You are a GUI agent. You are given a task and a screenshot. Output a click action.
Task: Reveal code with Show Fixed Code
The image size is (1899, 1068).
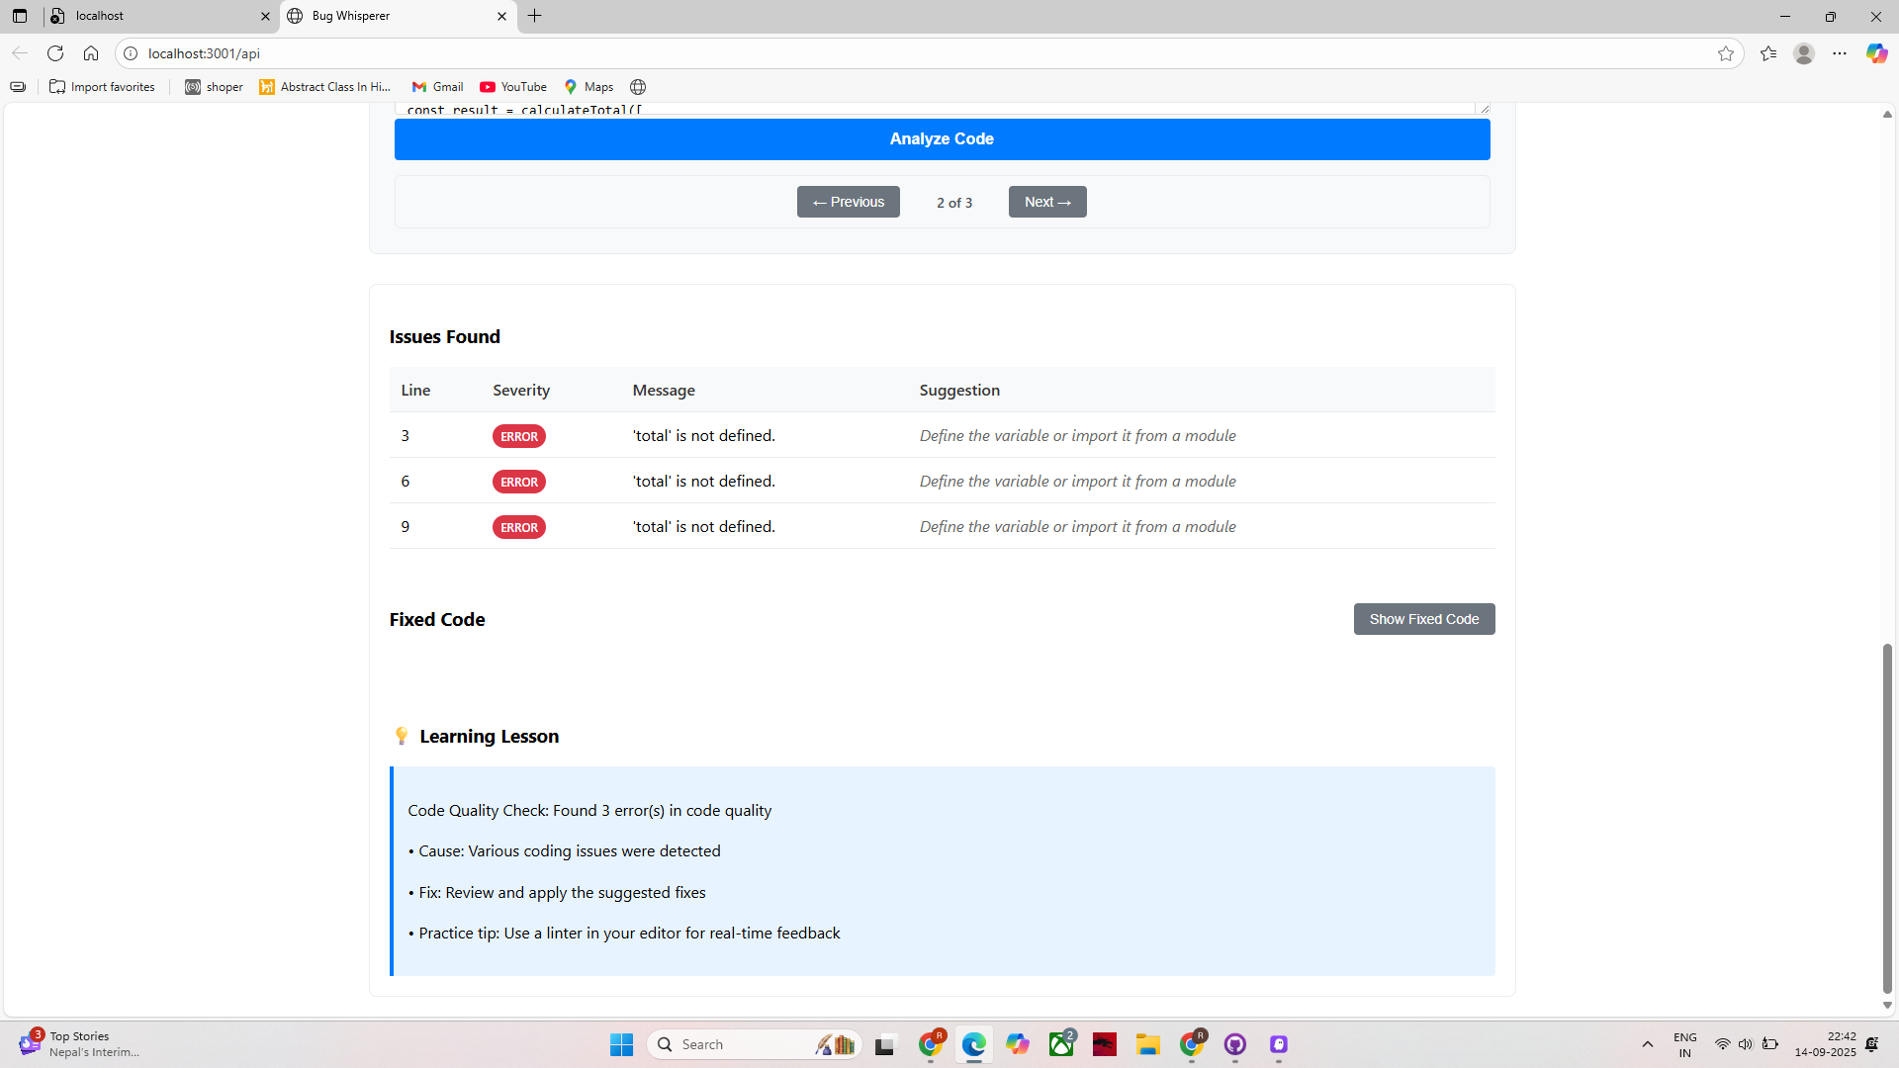[x=1423, y=619]
